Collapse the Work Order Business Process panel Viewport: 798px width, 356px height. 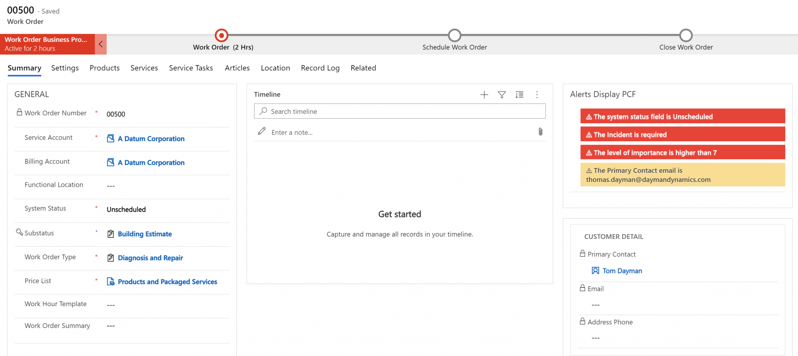[x=101, y=44]
